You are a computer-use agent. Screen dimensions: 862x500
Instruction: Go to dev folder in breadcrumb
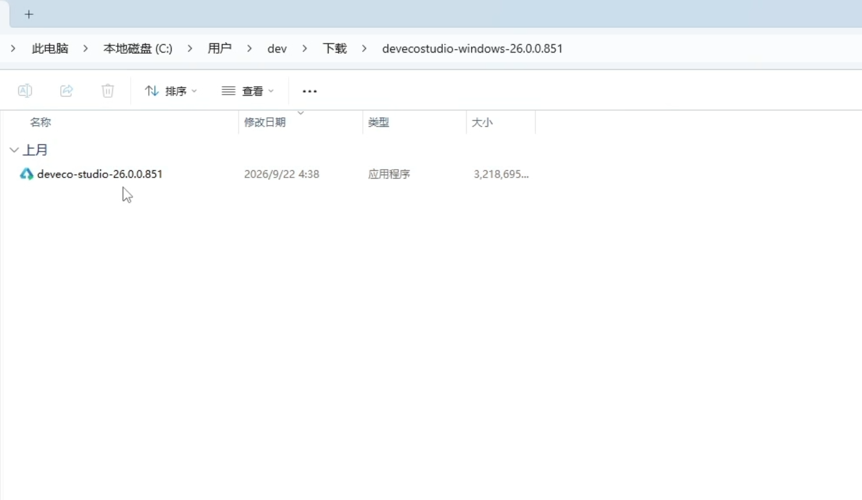click(x=277, y=49)
